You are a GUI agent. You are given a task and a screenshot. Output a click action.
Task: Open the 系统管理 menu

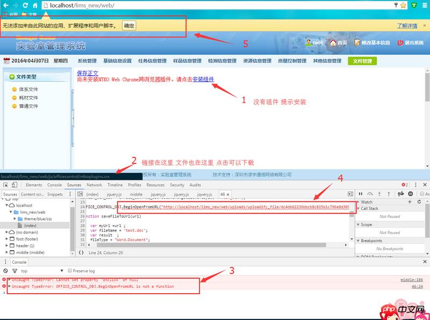click(x=87, y=61)
